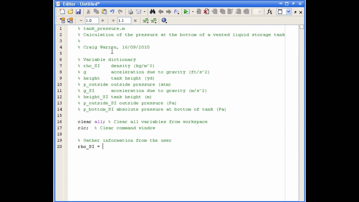Screen dimensions: 359x202
Task: Clear all breakpoints with red X icon
Action: 206,12
